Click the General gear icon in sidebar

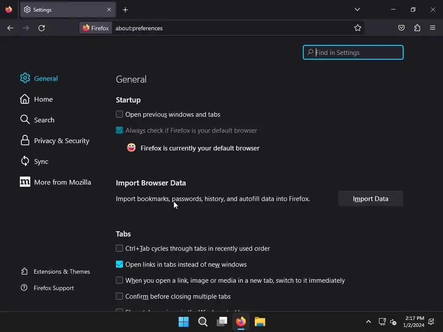(25, 78)
